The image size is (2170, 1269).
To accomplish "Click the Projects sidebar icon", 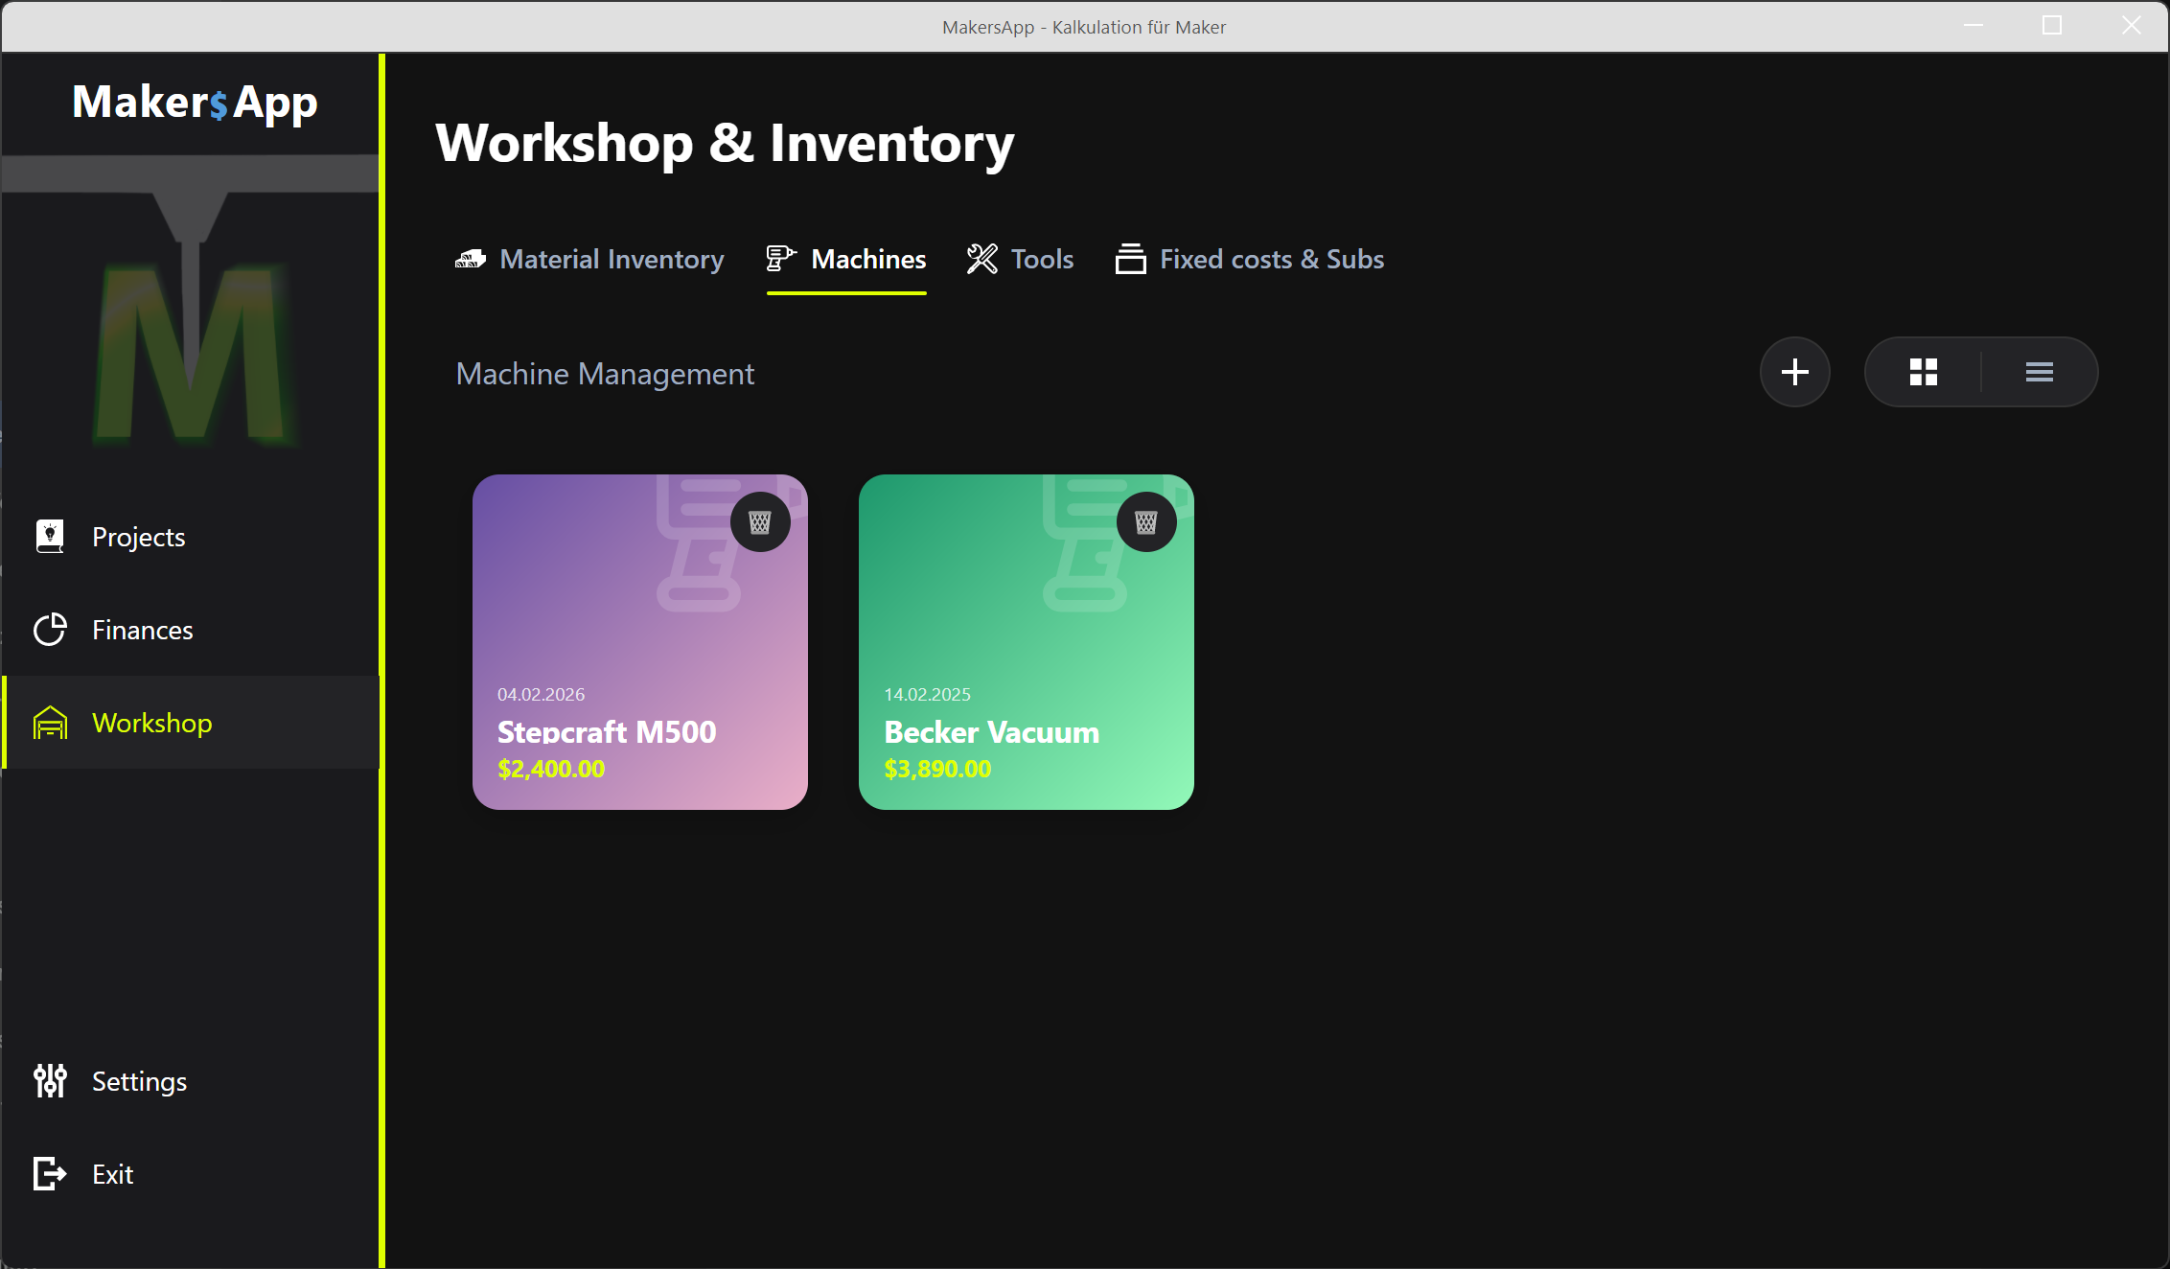I will click(50, 537).
